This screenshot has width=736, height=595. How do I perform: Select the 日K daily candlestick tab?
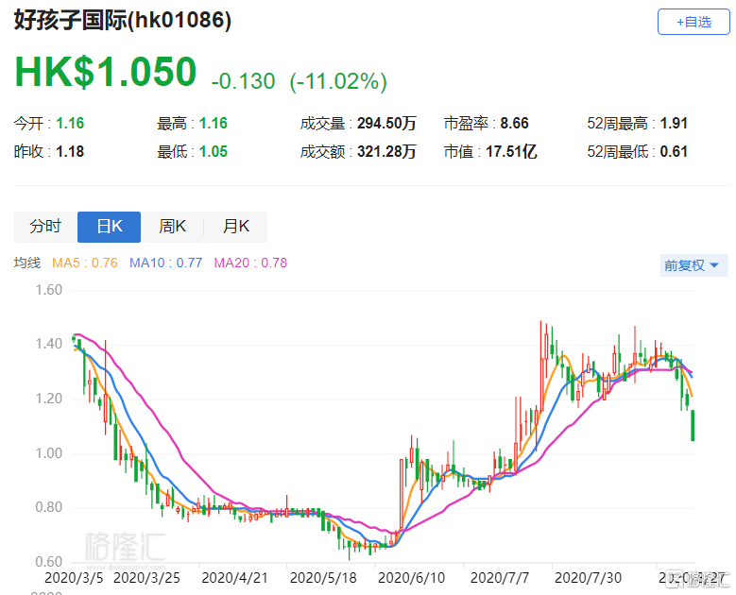coord(109,227)
